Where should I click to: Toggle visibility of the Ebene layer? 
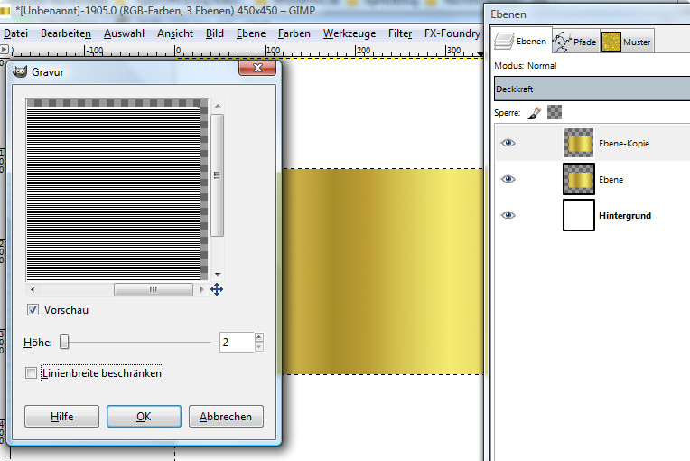coord(508,180)
